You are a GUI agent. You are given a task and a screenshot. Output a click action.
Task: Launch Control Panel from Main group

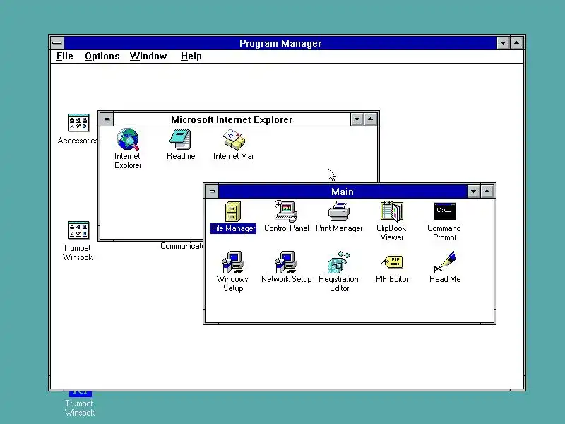(286, 211)
